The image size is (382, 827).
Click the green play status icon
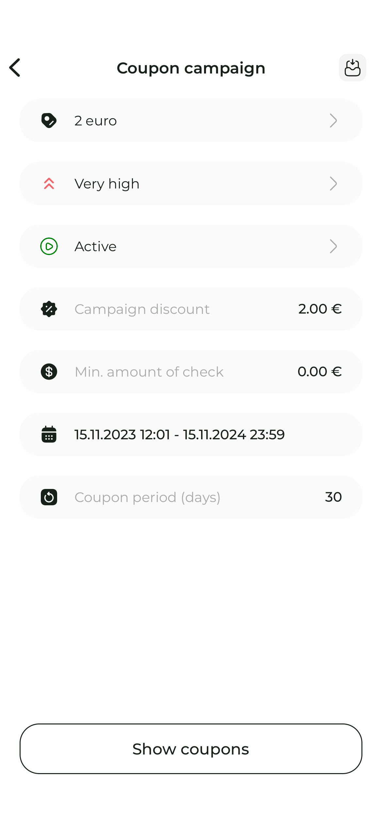[x=49, y=246]
